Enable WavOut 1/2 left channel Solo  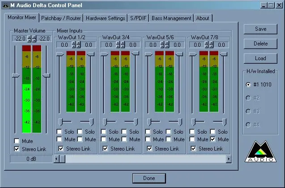[59, 131]
